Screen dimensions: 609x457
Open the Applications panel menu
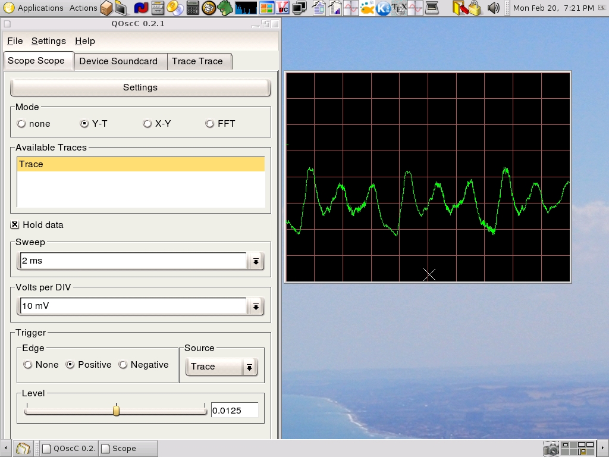40,8
